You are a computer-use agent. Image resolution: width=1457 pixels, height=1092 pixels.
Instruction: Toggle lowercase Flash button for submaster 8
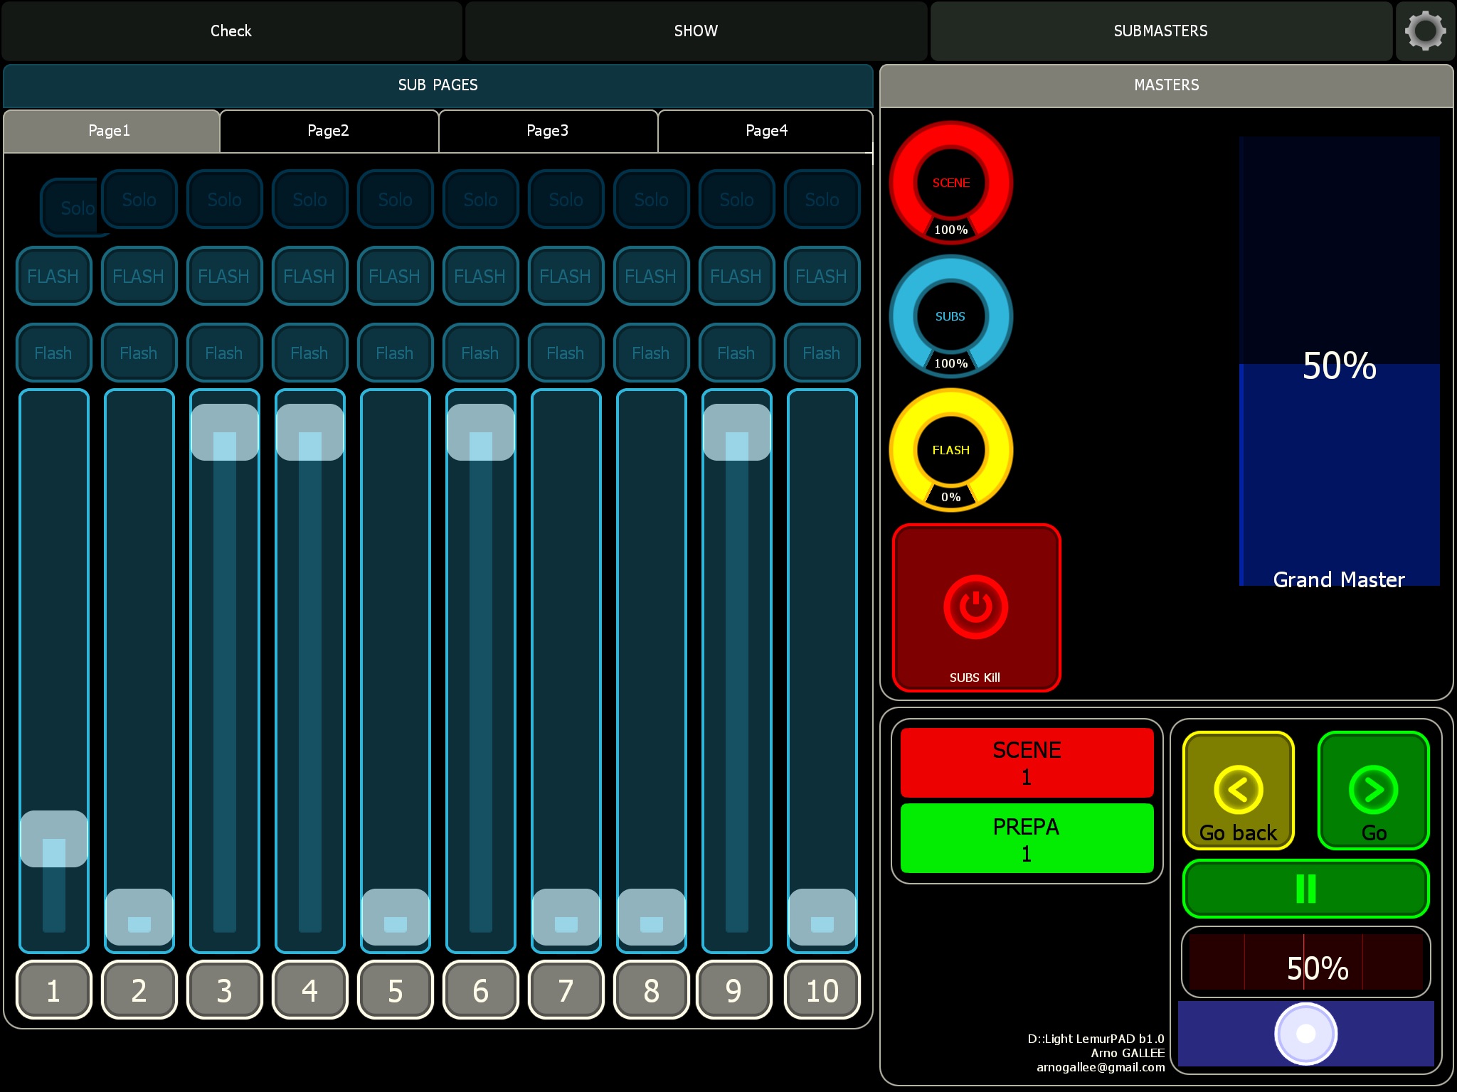[651, 353]
